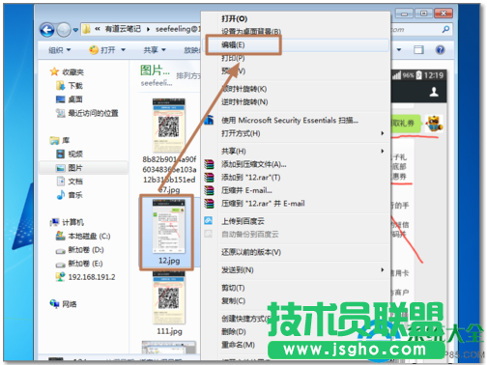487x365 pixels.
Task: Click the blue Help icon
Action: [440, 49]
